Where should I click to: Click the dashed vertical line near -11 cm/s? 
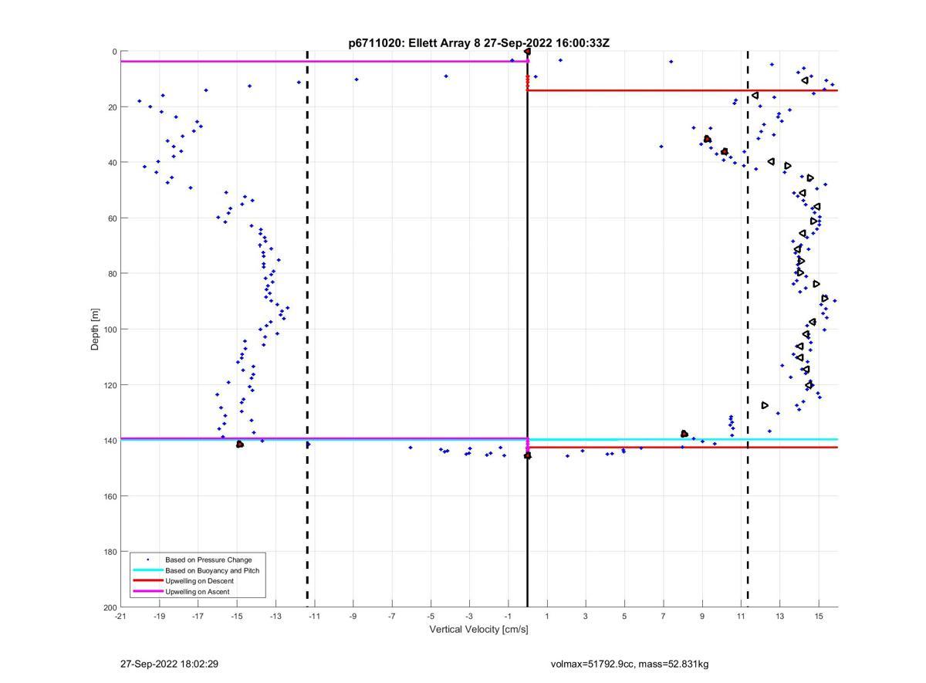pos(307,330)
